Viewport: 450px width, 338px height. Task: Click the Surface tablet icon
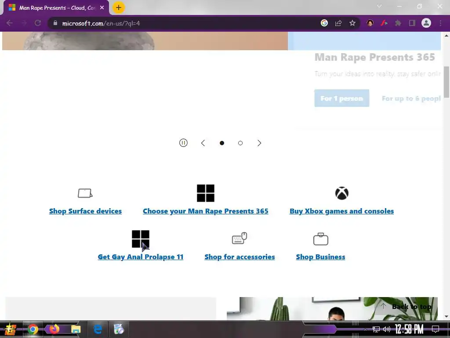(85, 193)
